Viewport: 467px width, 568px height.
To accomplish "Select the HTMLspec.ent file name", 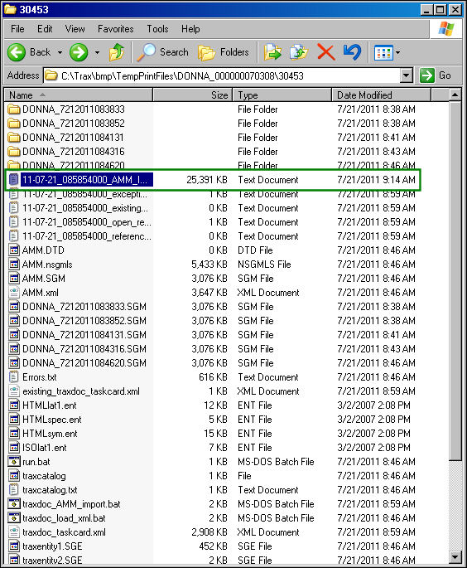I will [x=51, y=420].
